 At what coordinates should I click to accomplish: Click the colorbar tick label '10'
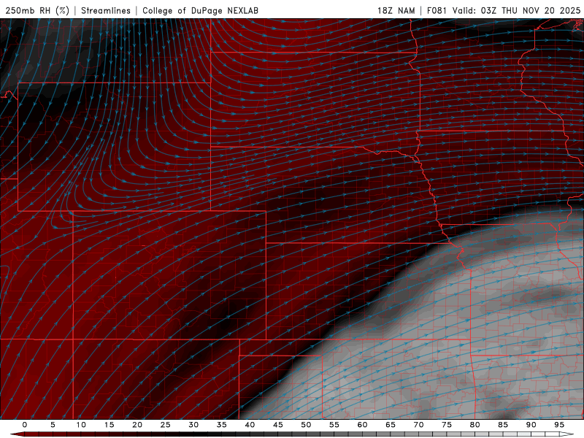[x=81, y=425]
